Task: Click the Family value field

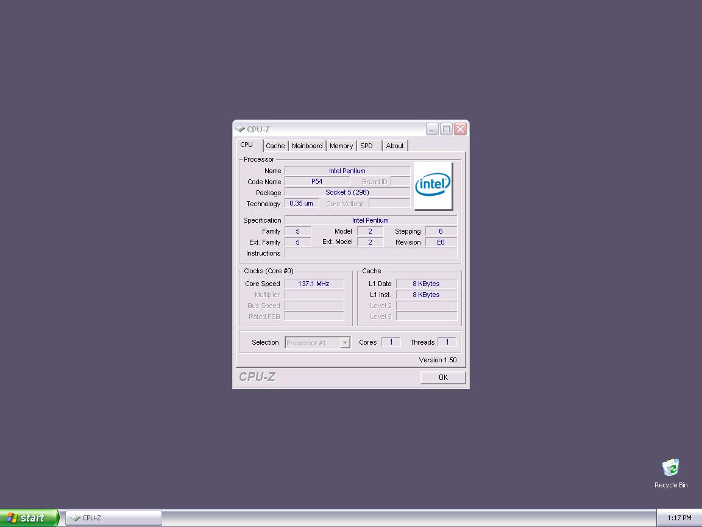Action: [298, 231]
